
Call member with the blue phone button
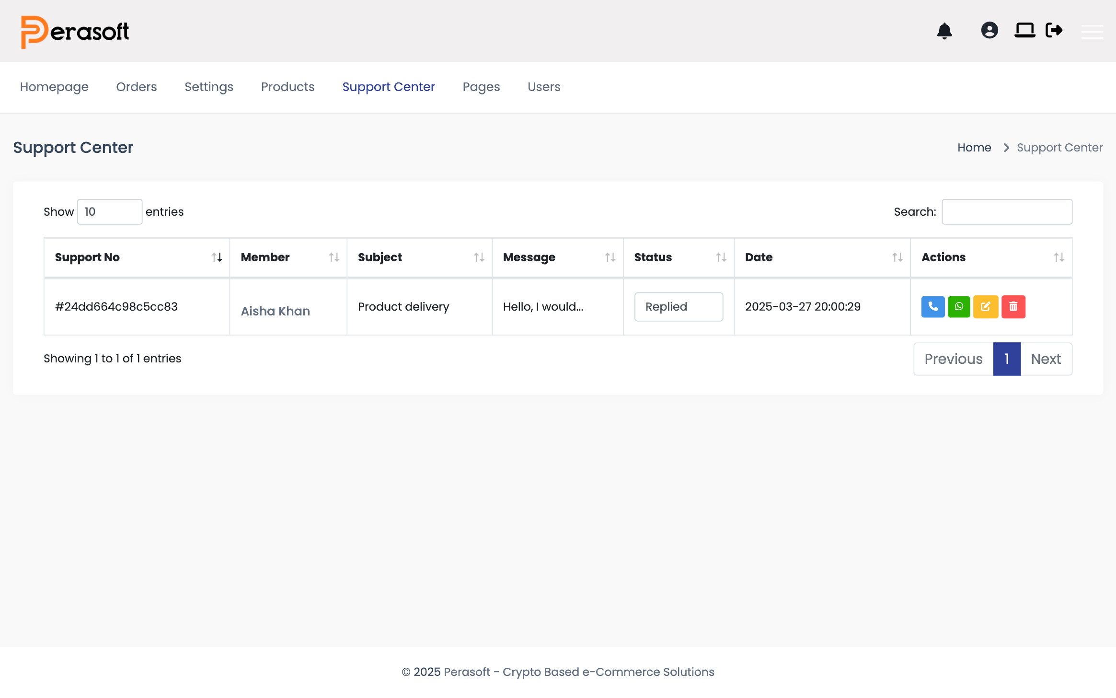(933, 307)
